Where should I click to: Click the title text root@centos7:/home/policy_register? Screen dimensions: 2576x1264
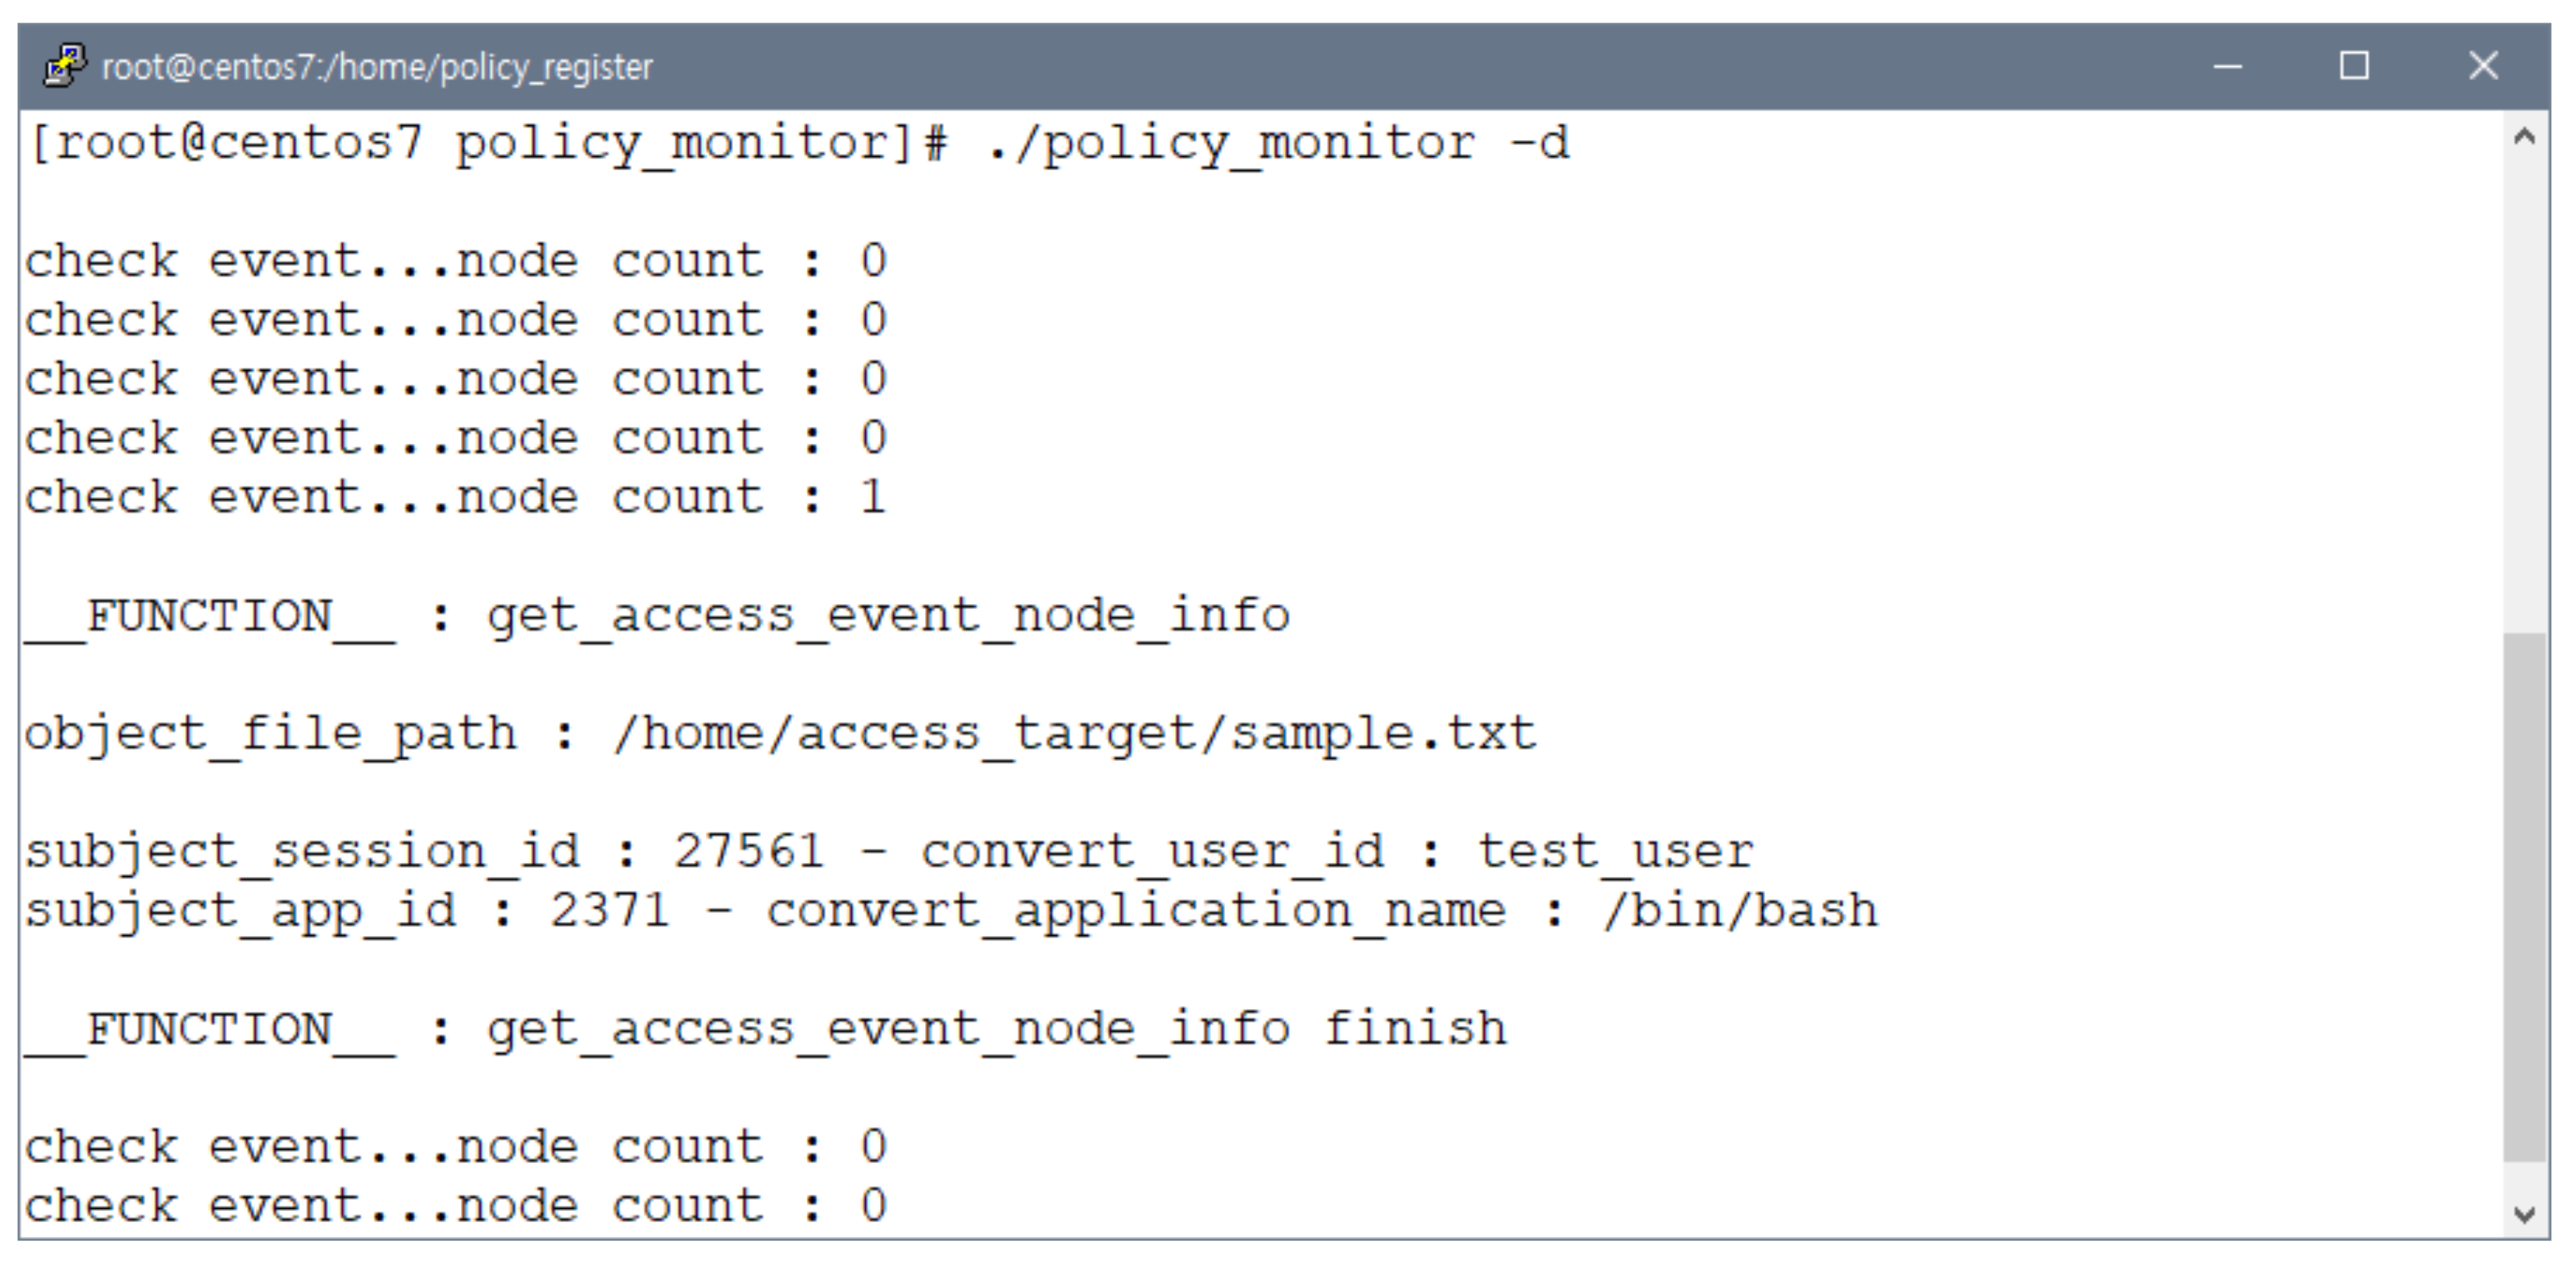(x=377, y=67)
